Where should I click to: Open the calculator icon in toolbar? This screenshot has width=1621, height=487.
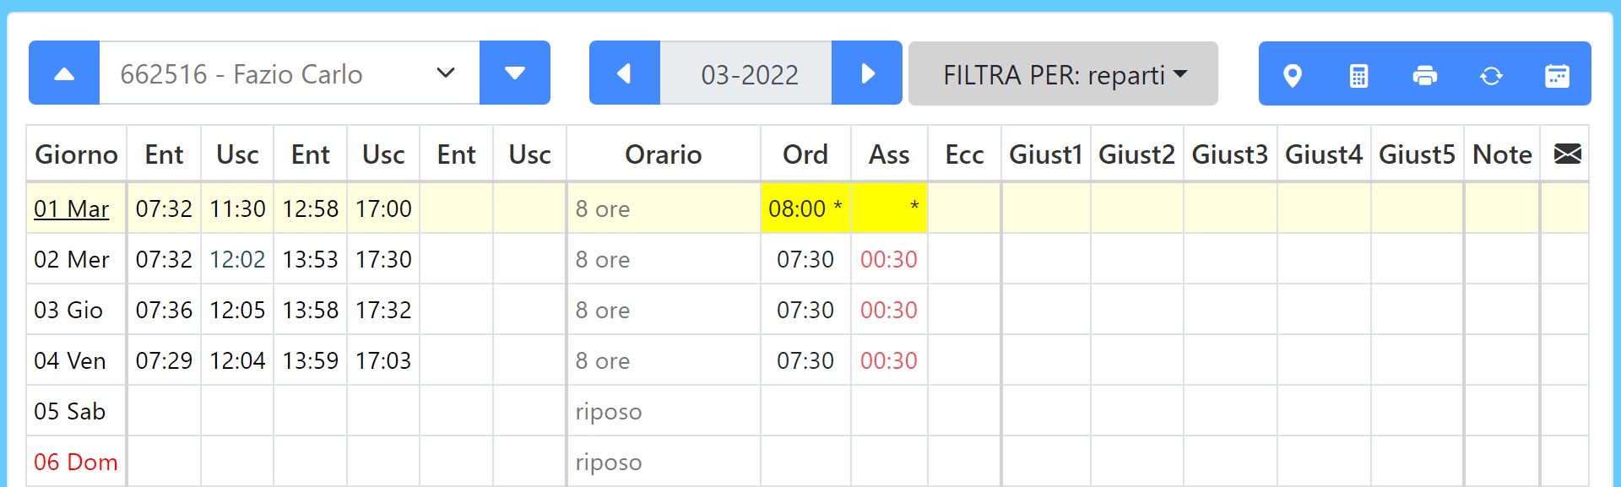tap(1358, 75)
